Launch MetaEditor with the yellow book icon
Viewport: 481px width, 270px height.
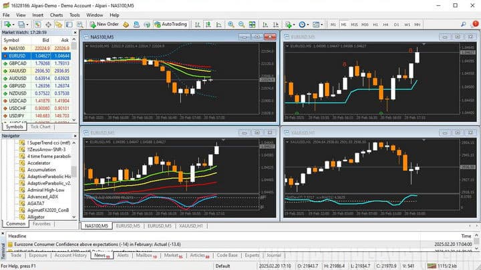(x=126, y=25)
